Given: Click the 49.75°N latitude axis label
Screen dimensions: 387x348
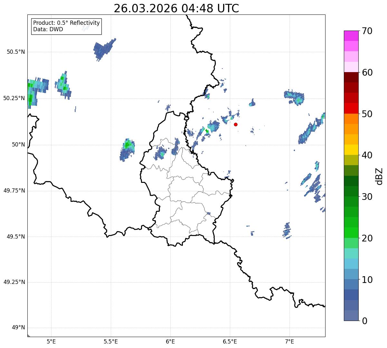Looking at the screenshot, I should (14, 191).
